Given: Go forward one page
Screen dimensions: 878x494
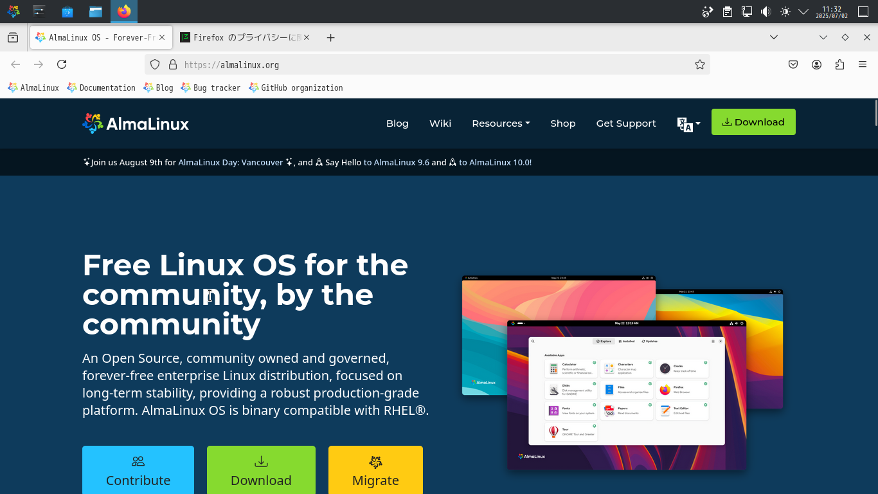Looking at the screenshot, I should (39, 64).
